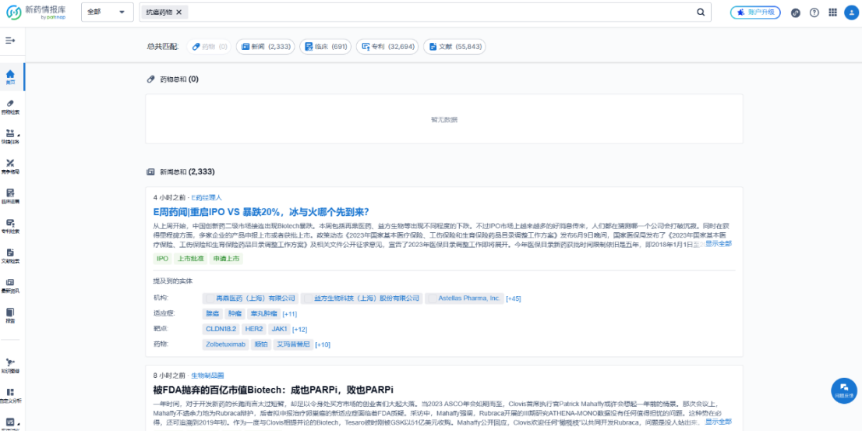This screenshot has height=431, width=862.
Task: Open competitive landscape crossed-tools sidebar icon
Action: point(10,164)
